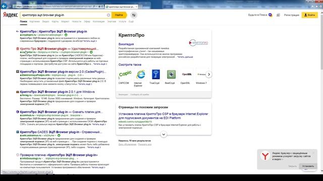Screen dimensions: 323x181
Task: Open the browser tools gear icon
Action: pos(321,7)
